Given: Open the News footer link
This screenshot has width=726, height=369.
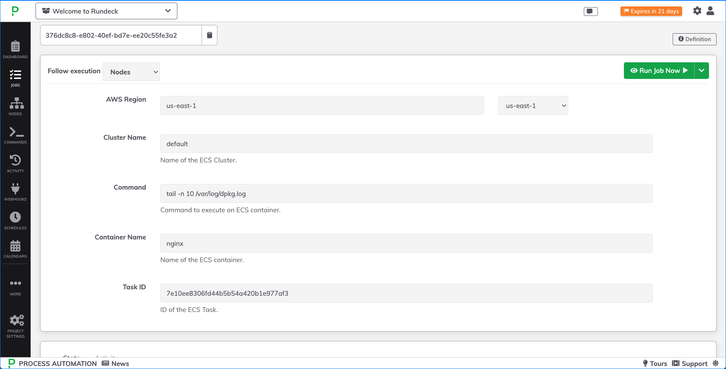Looking at the screenshot, I should pos(116,363).
